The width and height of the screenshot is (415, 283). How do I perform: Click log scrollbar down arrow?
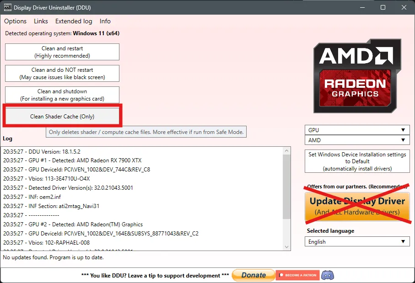286,247
